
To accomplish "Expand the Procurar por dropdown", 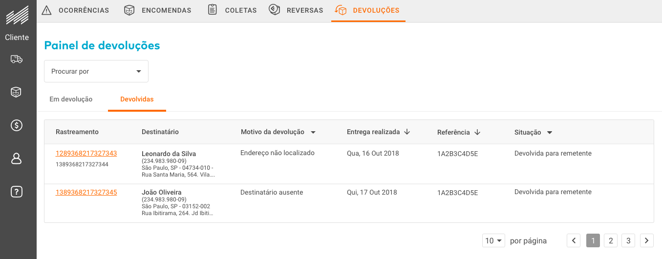I will [x=96, y=71].
